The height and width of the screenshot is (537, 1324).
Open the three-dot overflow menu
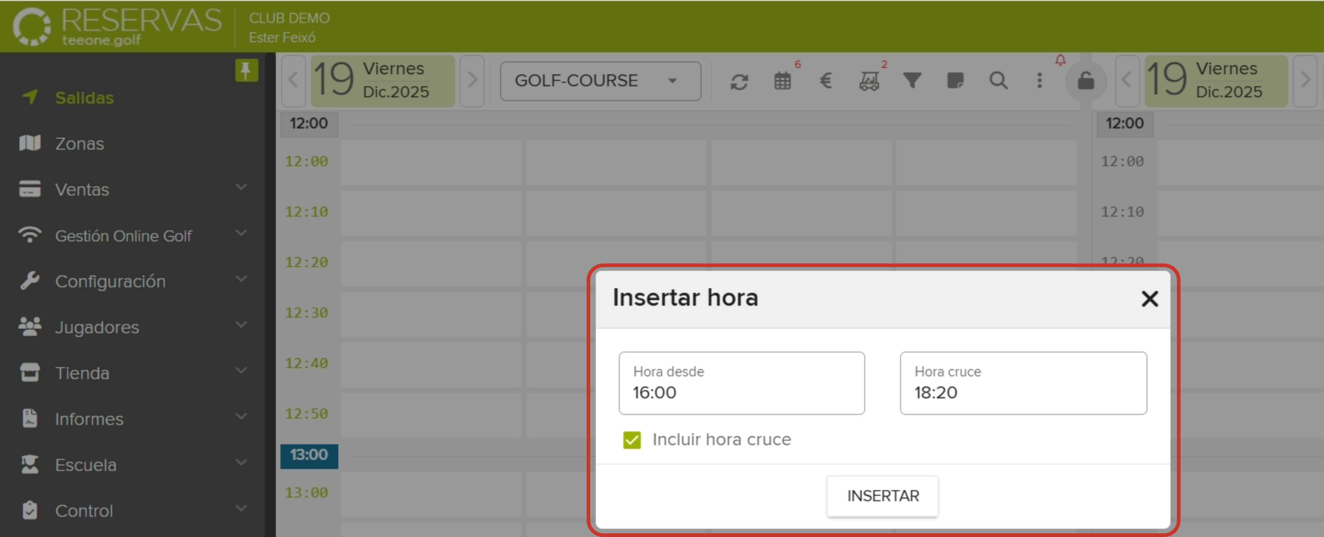click(x=1039, y=81)
